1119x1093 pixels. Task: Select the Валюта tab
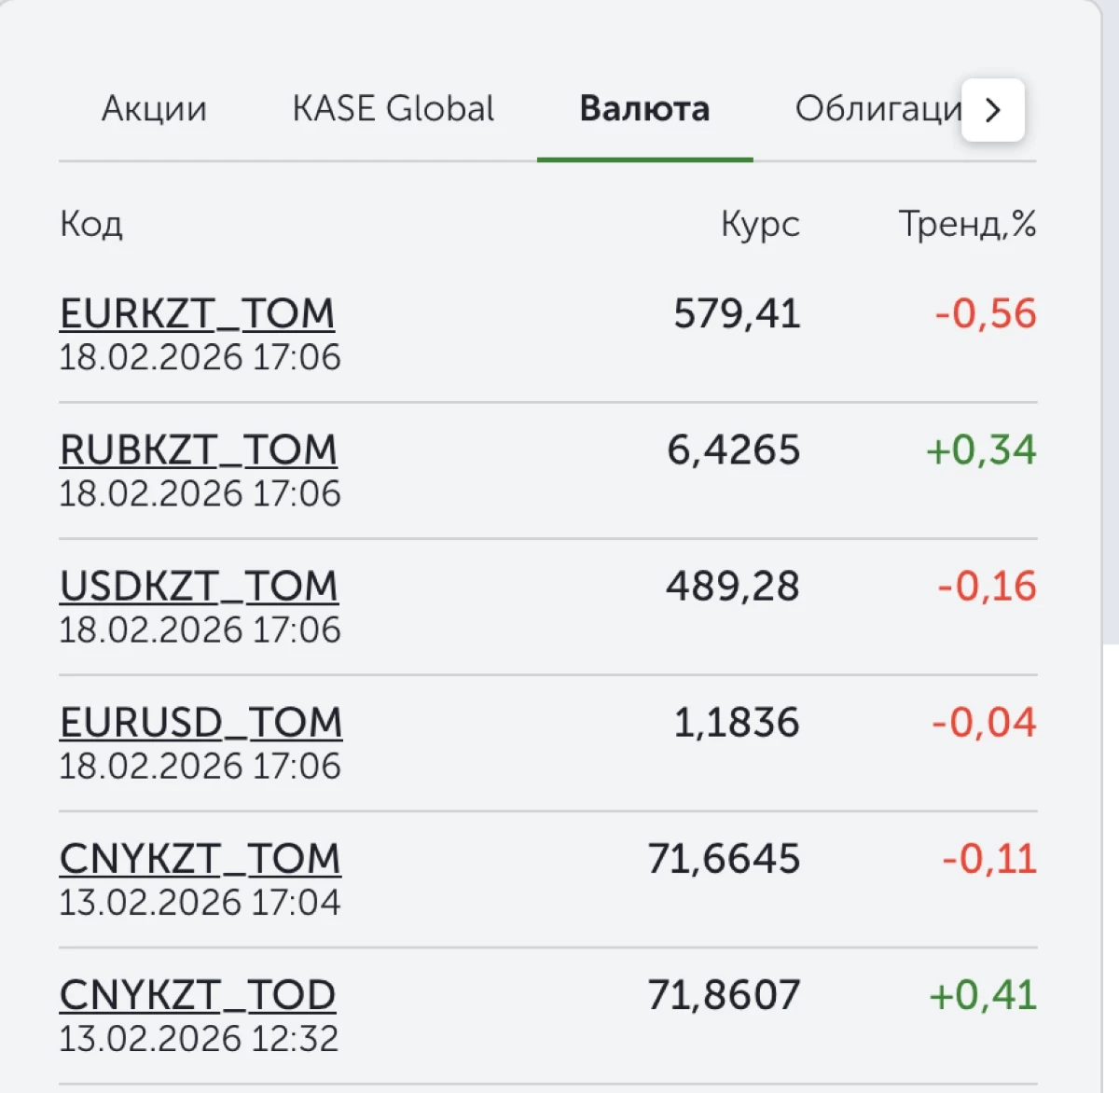pos(644,109)
